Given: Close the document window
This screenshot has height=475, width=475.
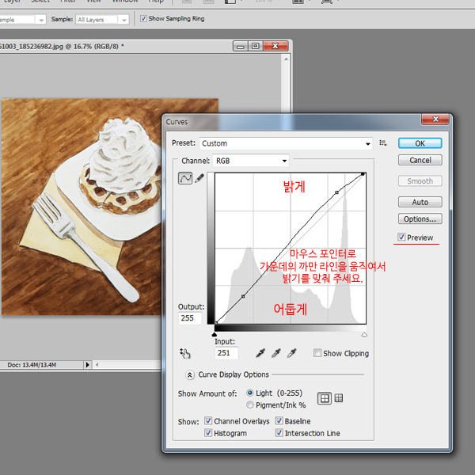Looking at the screenshot, I should point(275,46).
